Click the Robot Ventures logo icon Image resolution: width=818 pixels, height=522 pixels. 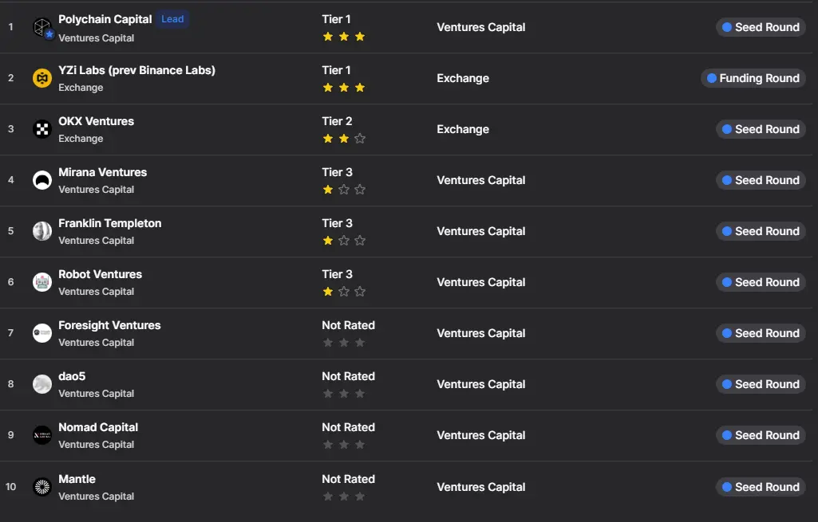42,282
